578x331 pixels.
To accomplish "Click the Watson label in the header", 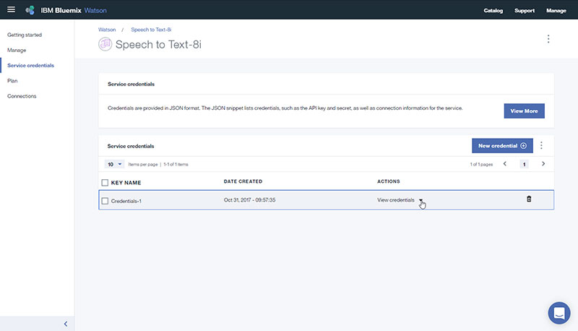I will [95, 10].
